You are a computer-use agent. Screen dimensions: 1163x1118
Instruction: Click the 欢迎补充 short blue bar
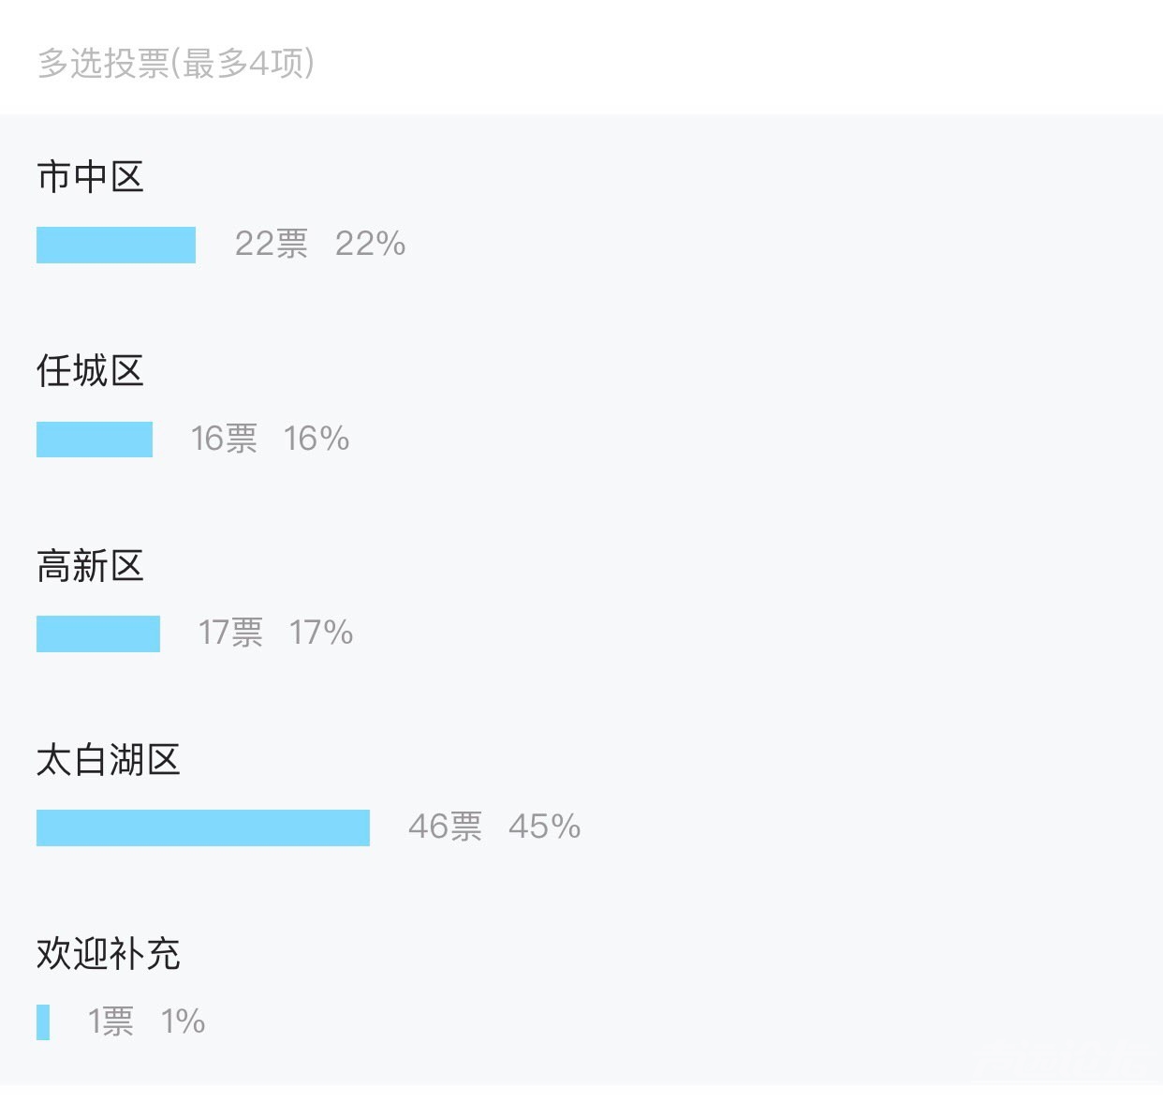tap(43, 1021)
